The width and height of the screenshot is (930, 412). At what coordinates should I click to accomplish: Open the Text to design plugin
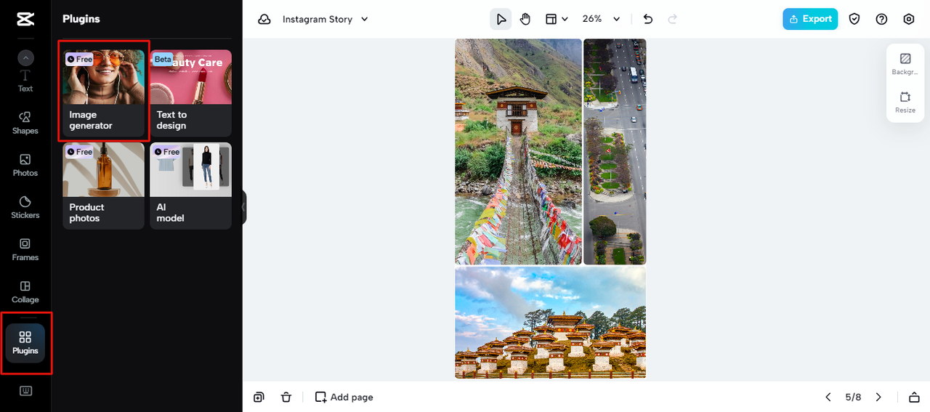coord(190,93)
